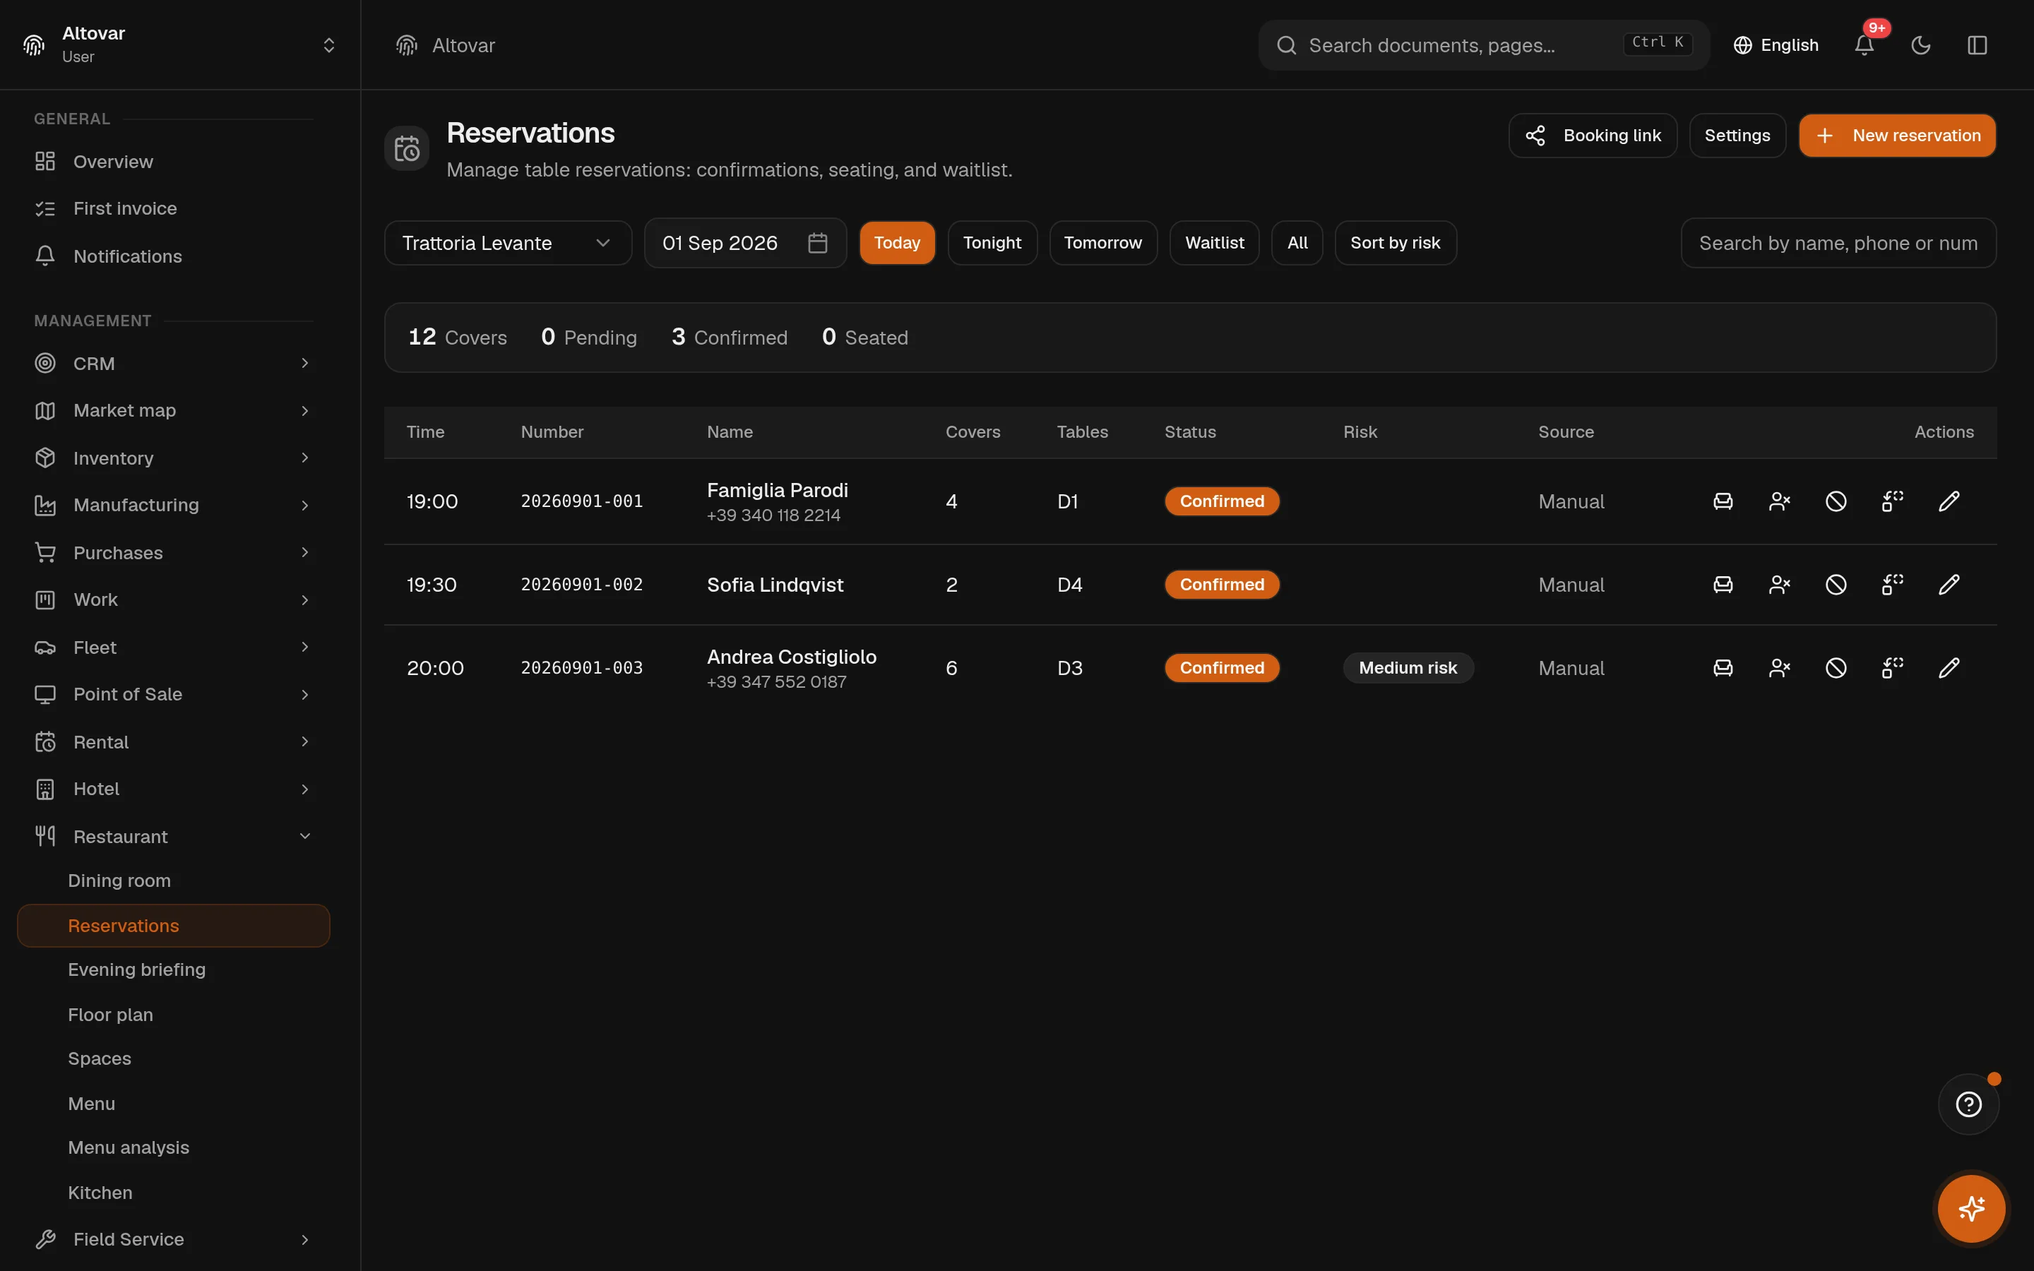Open the Evening briefing page
This screenshot has width=2034, height=1271.
[173, 969]
